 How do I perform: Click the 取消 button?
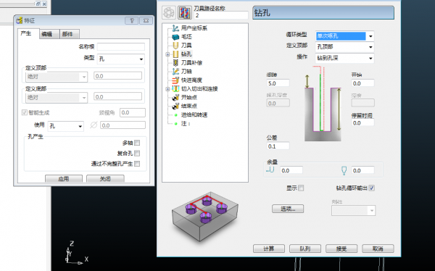[x=378, y=249]
